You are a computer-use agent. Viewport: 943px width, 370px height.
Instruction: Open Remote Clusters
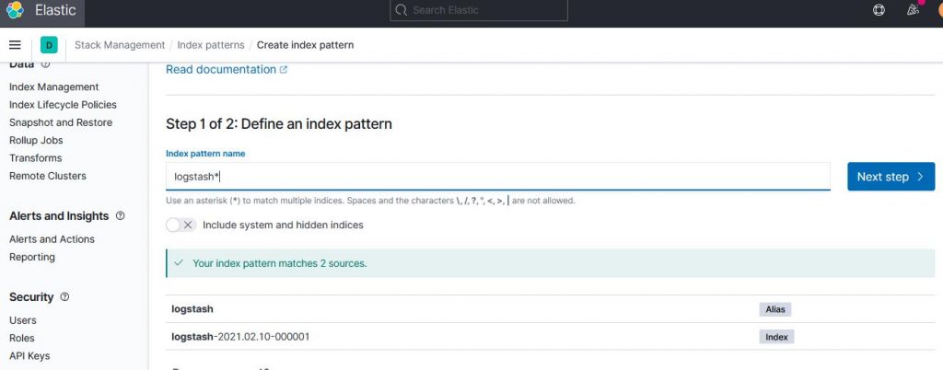(x=48, y=176)
